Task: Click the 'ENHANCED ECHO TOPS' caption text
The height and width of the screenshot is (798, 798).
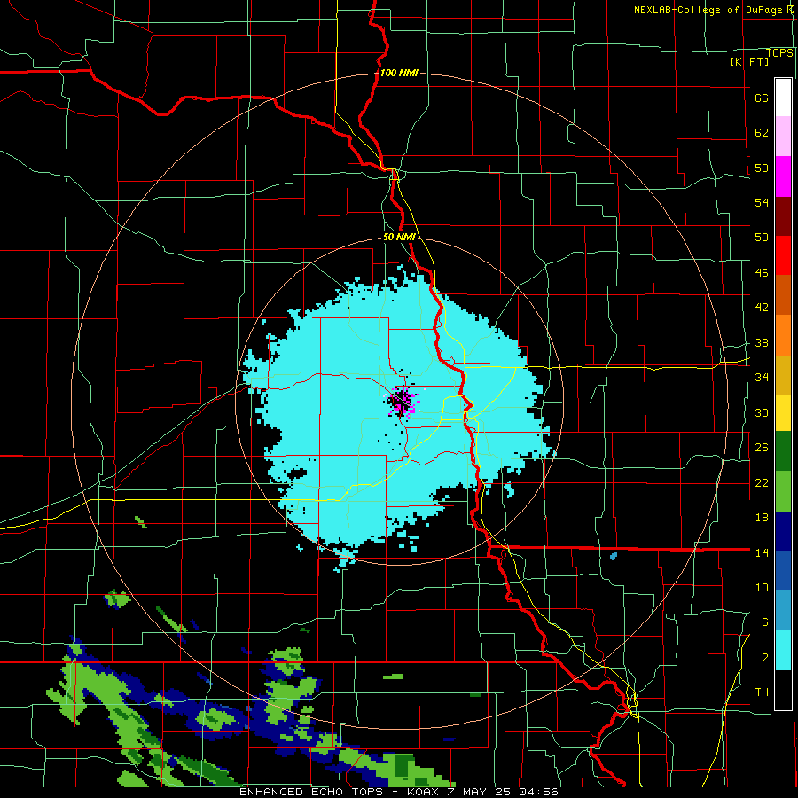Action: pyautogui.click(x=316, y=792)
